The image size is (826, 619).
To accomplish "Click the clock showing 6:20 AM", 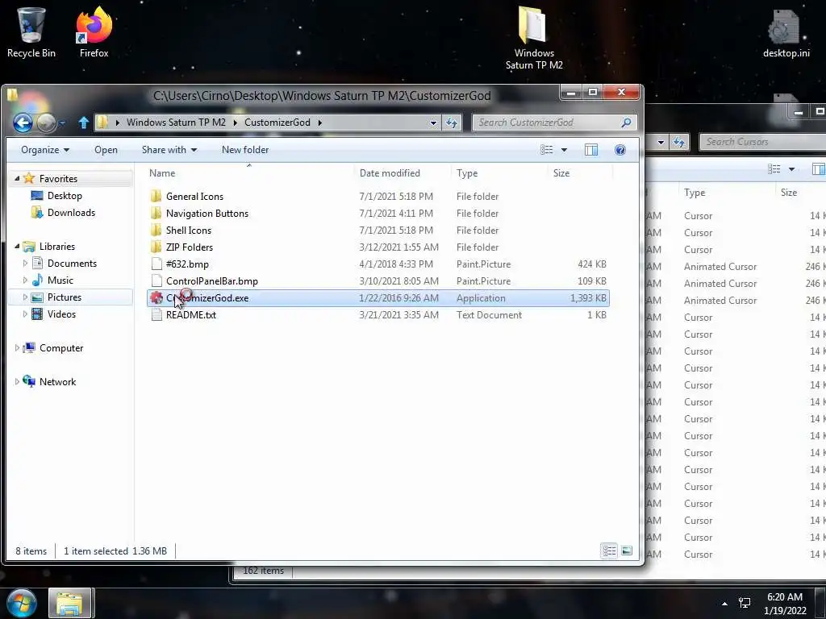I will point(784,597).
